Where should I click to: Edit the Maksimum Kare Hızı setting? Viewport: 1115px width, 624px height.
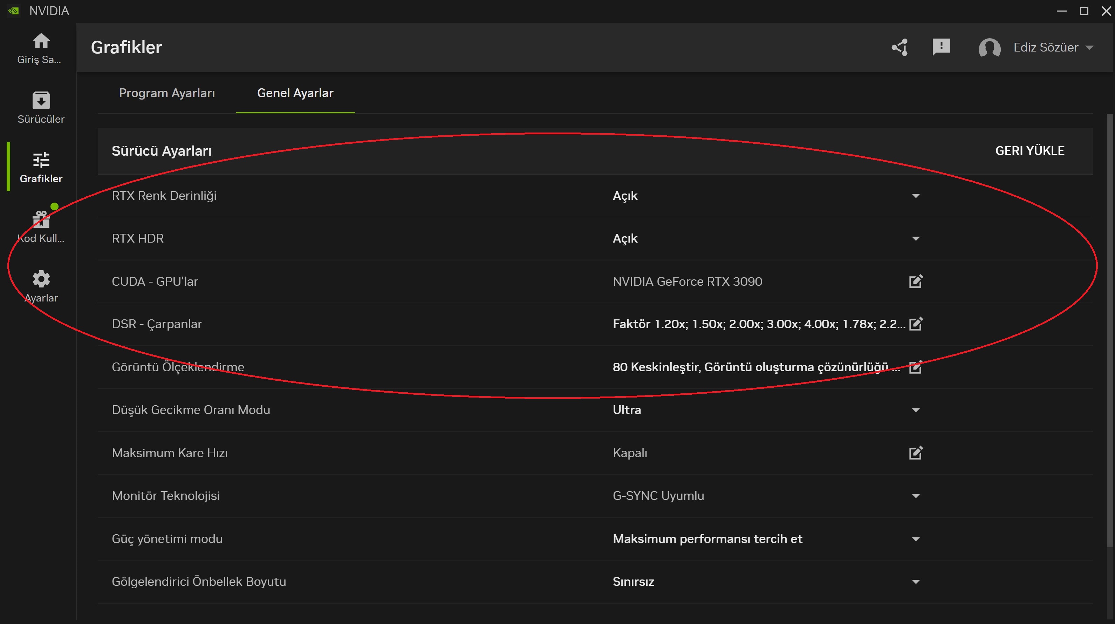point(916,453)
